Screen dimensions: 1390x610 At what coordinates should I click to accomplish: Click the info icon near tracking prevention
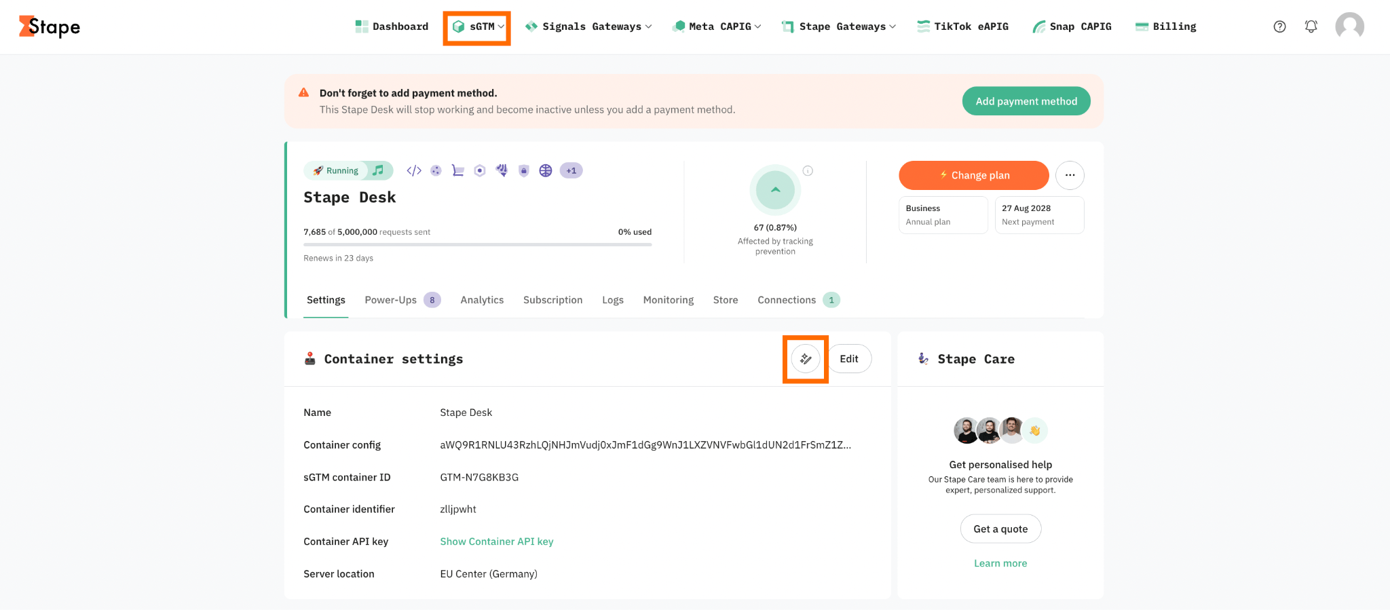pyautogui.click(x=808, y=171)
